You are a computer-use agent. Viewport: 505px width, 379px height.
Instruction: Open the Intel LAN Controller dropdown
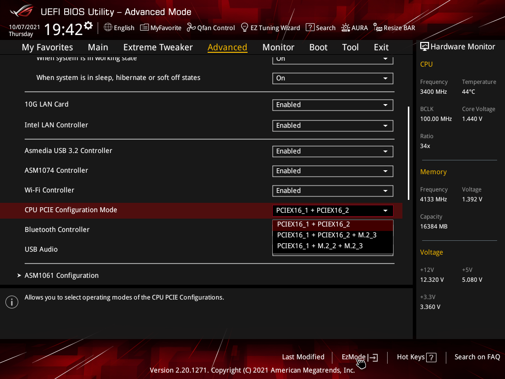[x=333, y=126]
